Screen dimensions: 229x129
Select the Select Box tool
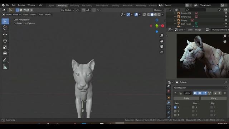tap(5, 21)
